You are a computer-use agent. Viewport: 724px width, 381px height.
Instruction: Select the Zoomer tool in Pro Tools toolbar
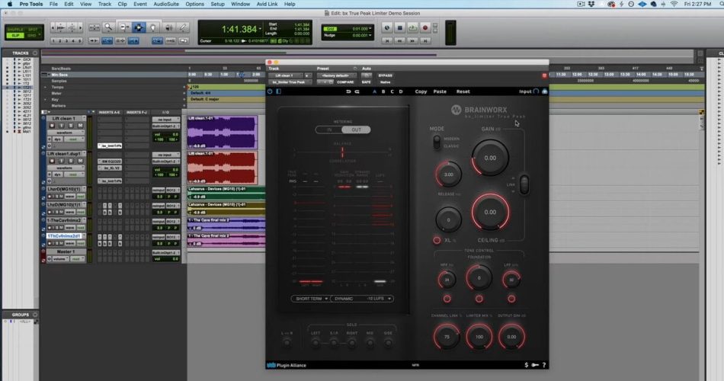click(x=108, y=27)
